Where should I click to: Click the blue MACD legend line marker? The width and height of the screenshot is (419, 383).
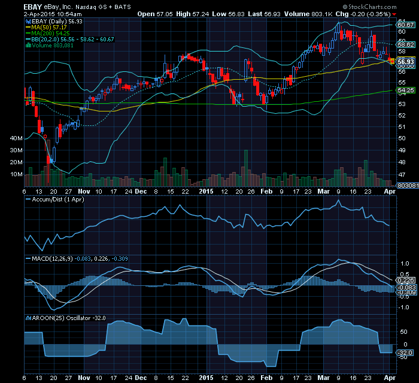tap(28, 259)
